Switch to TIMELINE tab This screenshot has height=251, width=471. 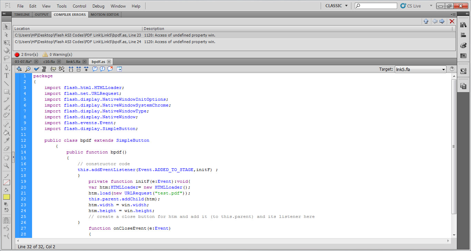click(22, 14)
